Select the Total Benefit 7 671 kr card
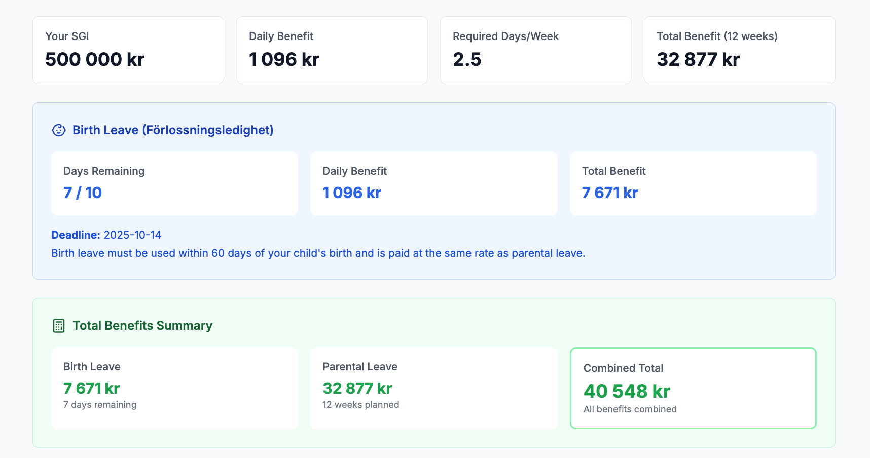The width and height of the screenshot is (870, 458). point(693,183)
